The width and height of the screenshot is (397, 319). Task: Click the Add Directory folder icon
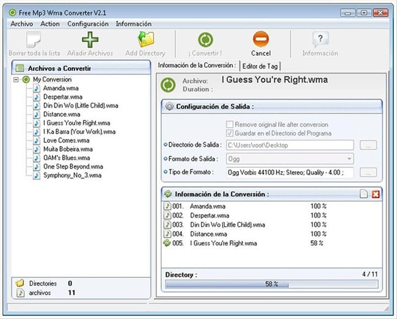click(x=145, y=40)
